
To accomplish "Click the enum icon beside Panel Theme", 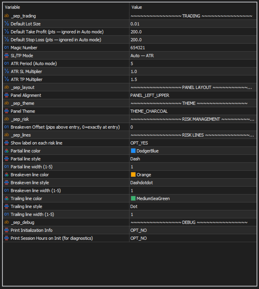I will click(6, 111).
